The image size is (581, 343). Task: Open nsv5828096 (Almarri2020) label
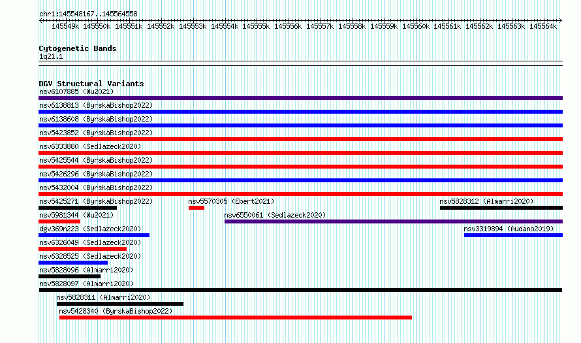86,270
